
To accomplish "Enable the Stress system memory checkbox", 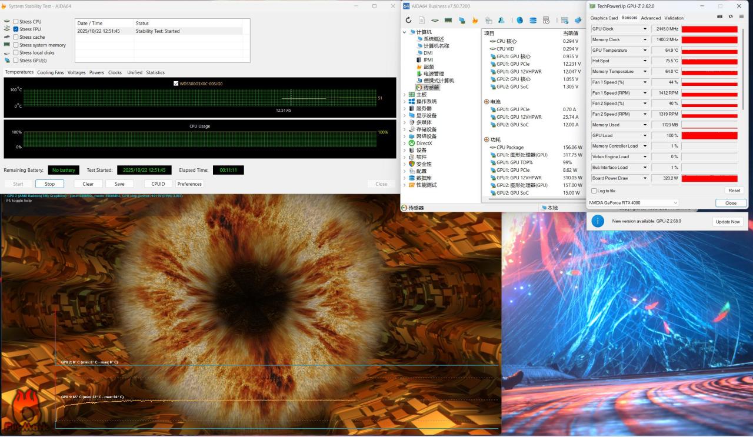I will click(x=16, y=45).
